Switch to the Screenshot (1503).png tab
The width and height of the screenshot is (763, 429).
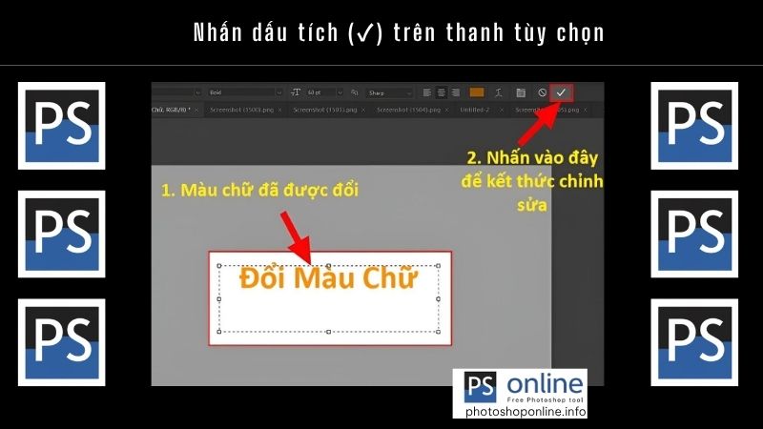[325, 110]
